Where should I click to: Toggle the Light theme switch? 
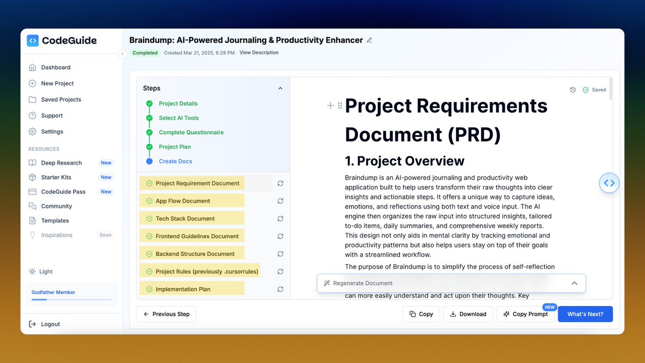(x=41, y=272)
